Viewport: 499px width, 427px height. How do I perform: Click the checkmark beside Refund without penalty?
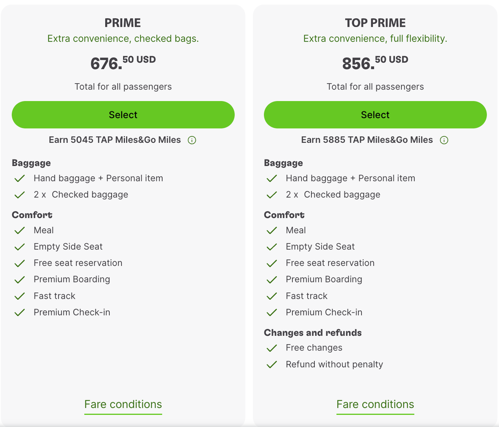pyautogui.click(x=272, y=364)
